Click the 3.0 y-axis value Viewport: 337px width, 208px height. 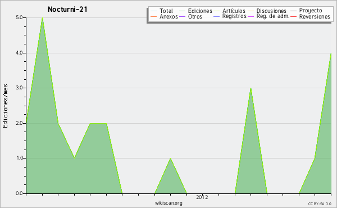click(19, 88)
